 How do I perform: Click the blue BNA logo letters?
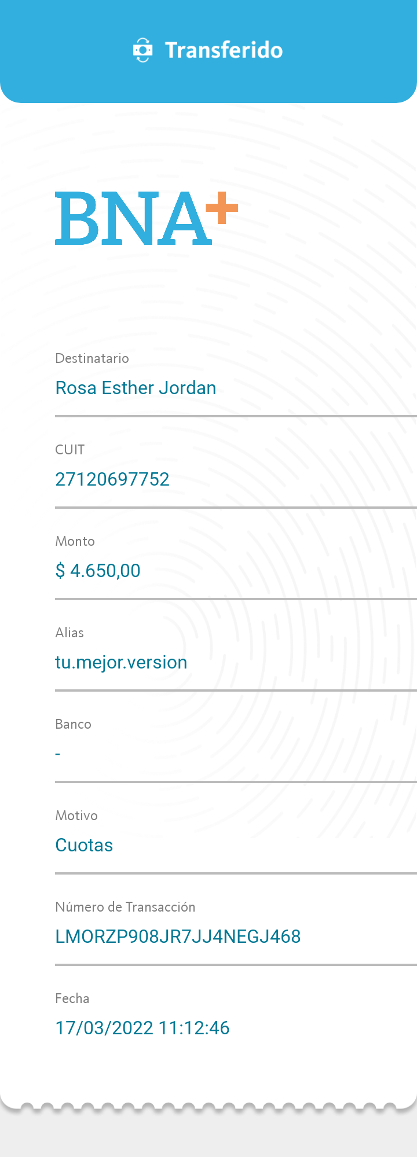pyautogui.click(x=133, y=218)
